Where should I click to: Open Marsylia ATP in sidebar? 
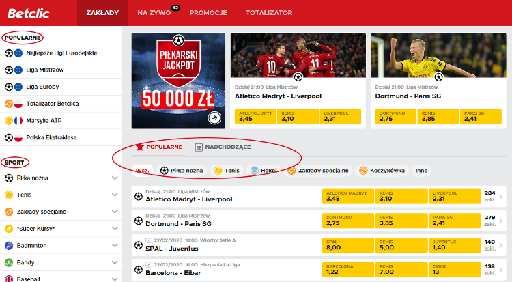[x=44, y=121]
